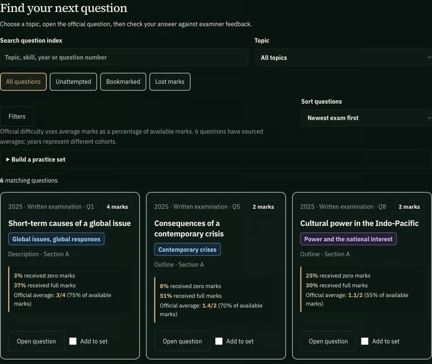
Task: Click the Global issues, global responses topic tag
Action: point(56,239)
